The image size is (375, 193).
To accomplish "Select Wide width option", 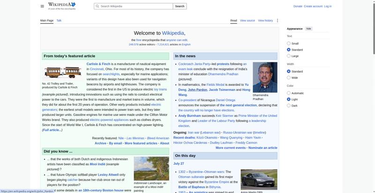I will [289, 78].
